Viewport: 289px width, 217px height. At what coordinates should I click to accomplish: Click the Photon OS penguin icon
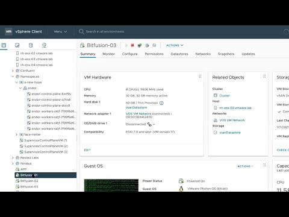point(181,189)
